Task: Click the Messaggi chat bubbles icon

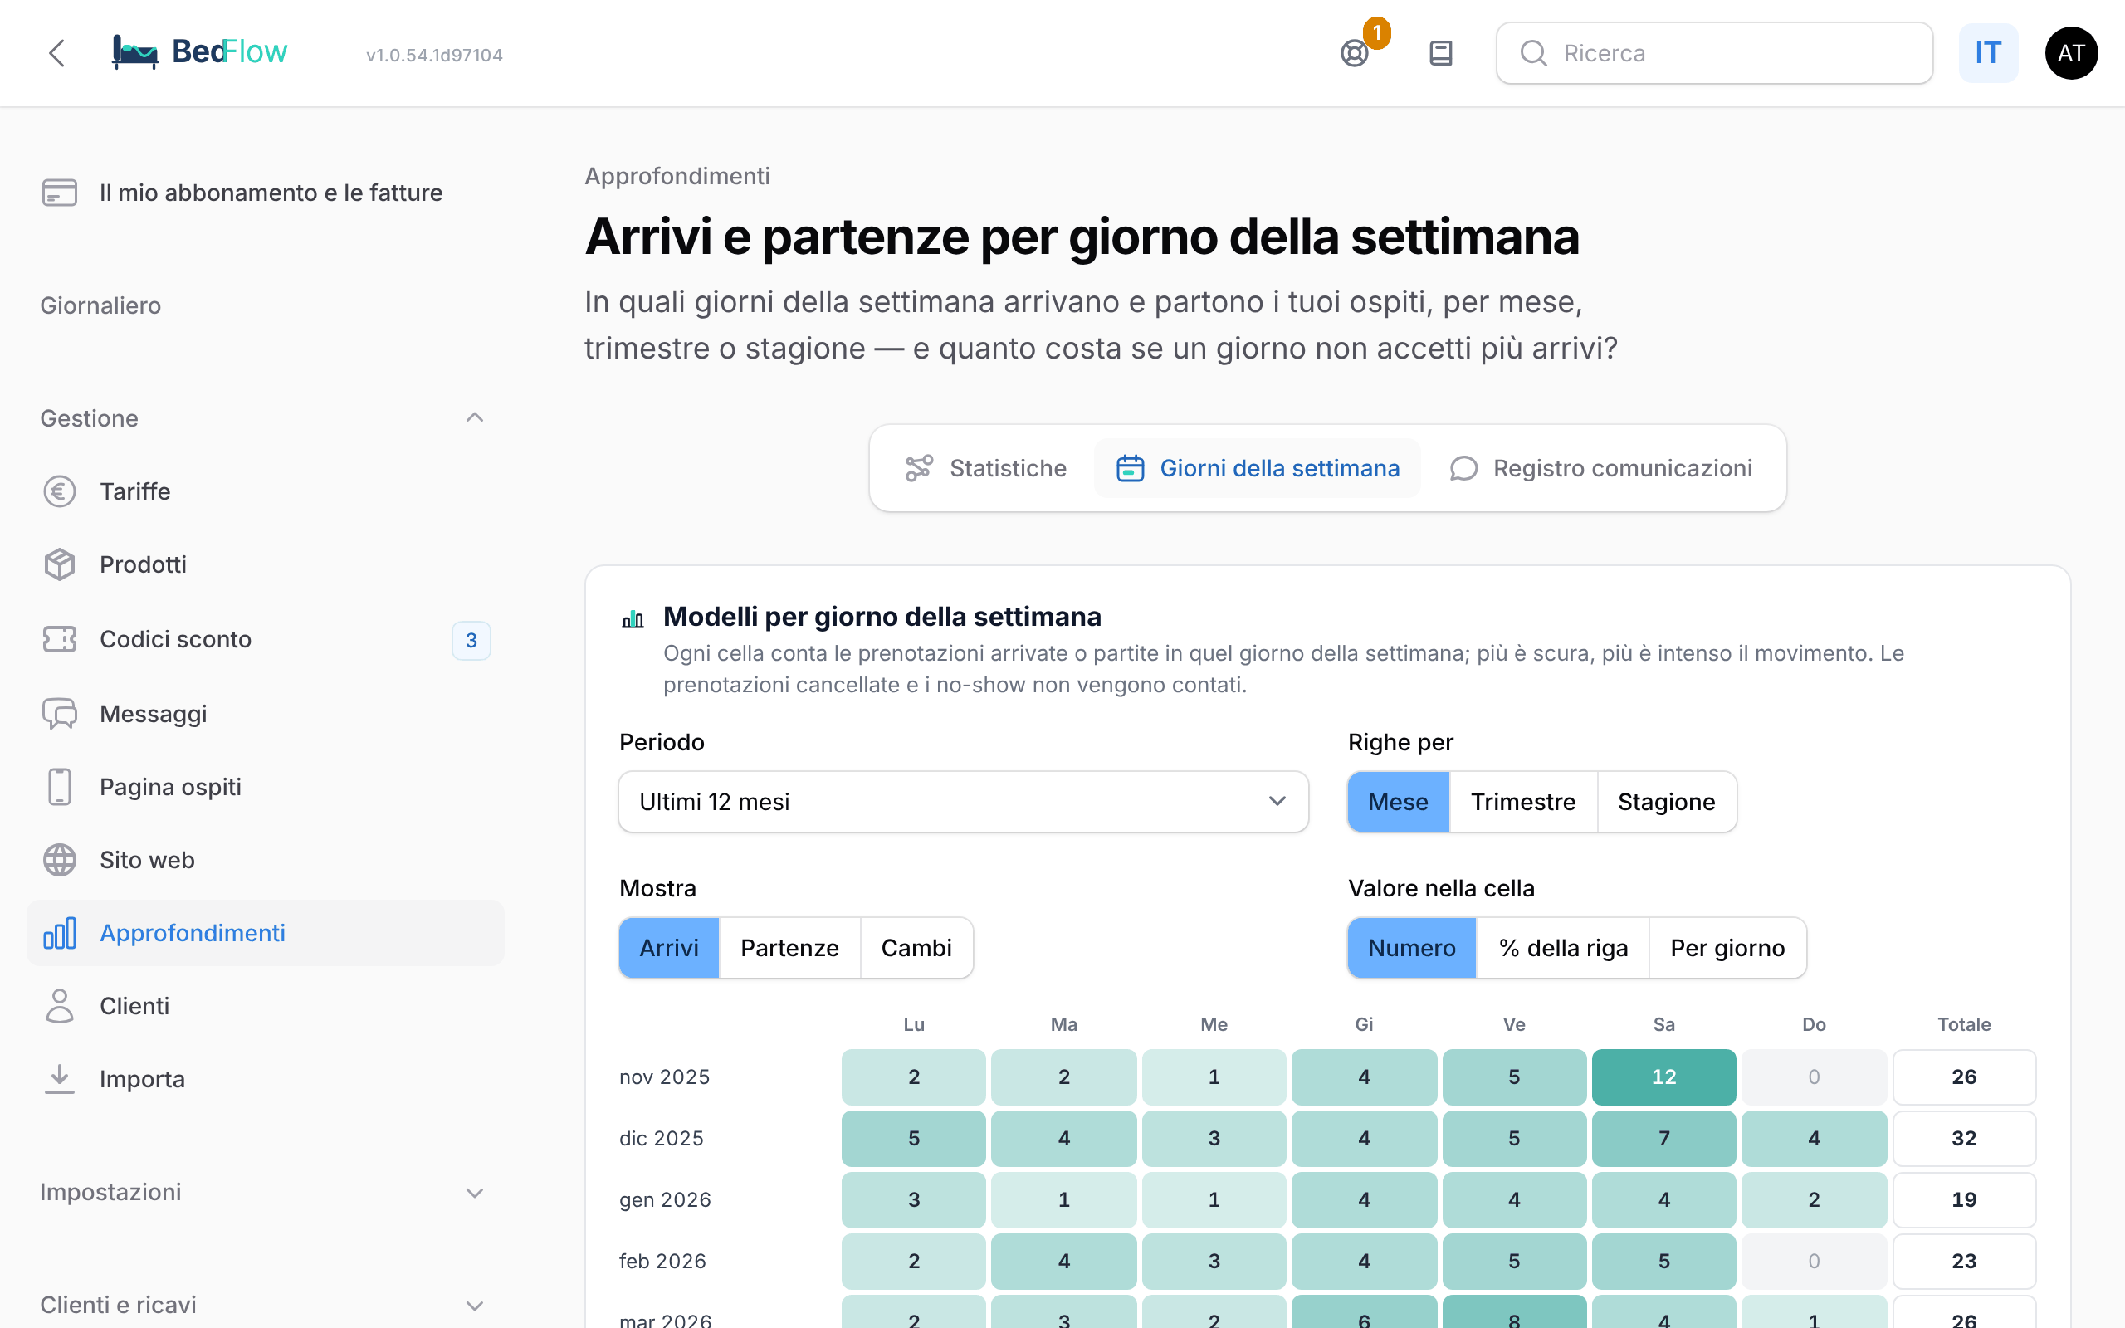Action: point(60,713)
